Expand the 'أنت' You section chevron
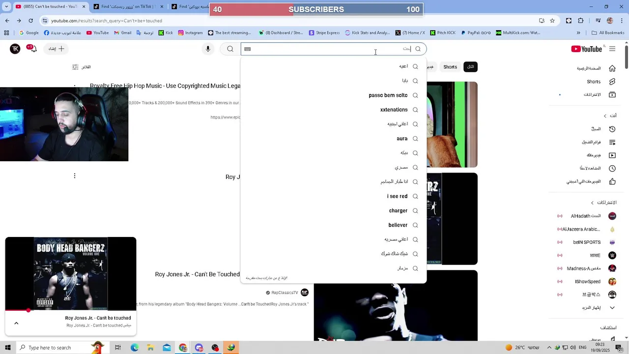The image size is (629, 354). [605, 116]
